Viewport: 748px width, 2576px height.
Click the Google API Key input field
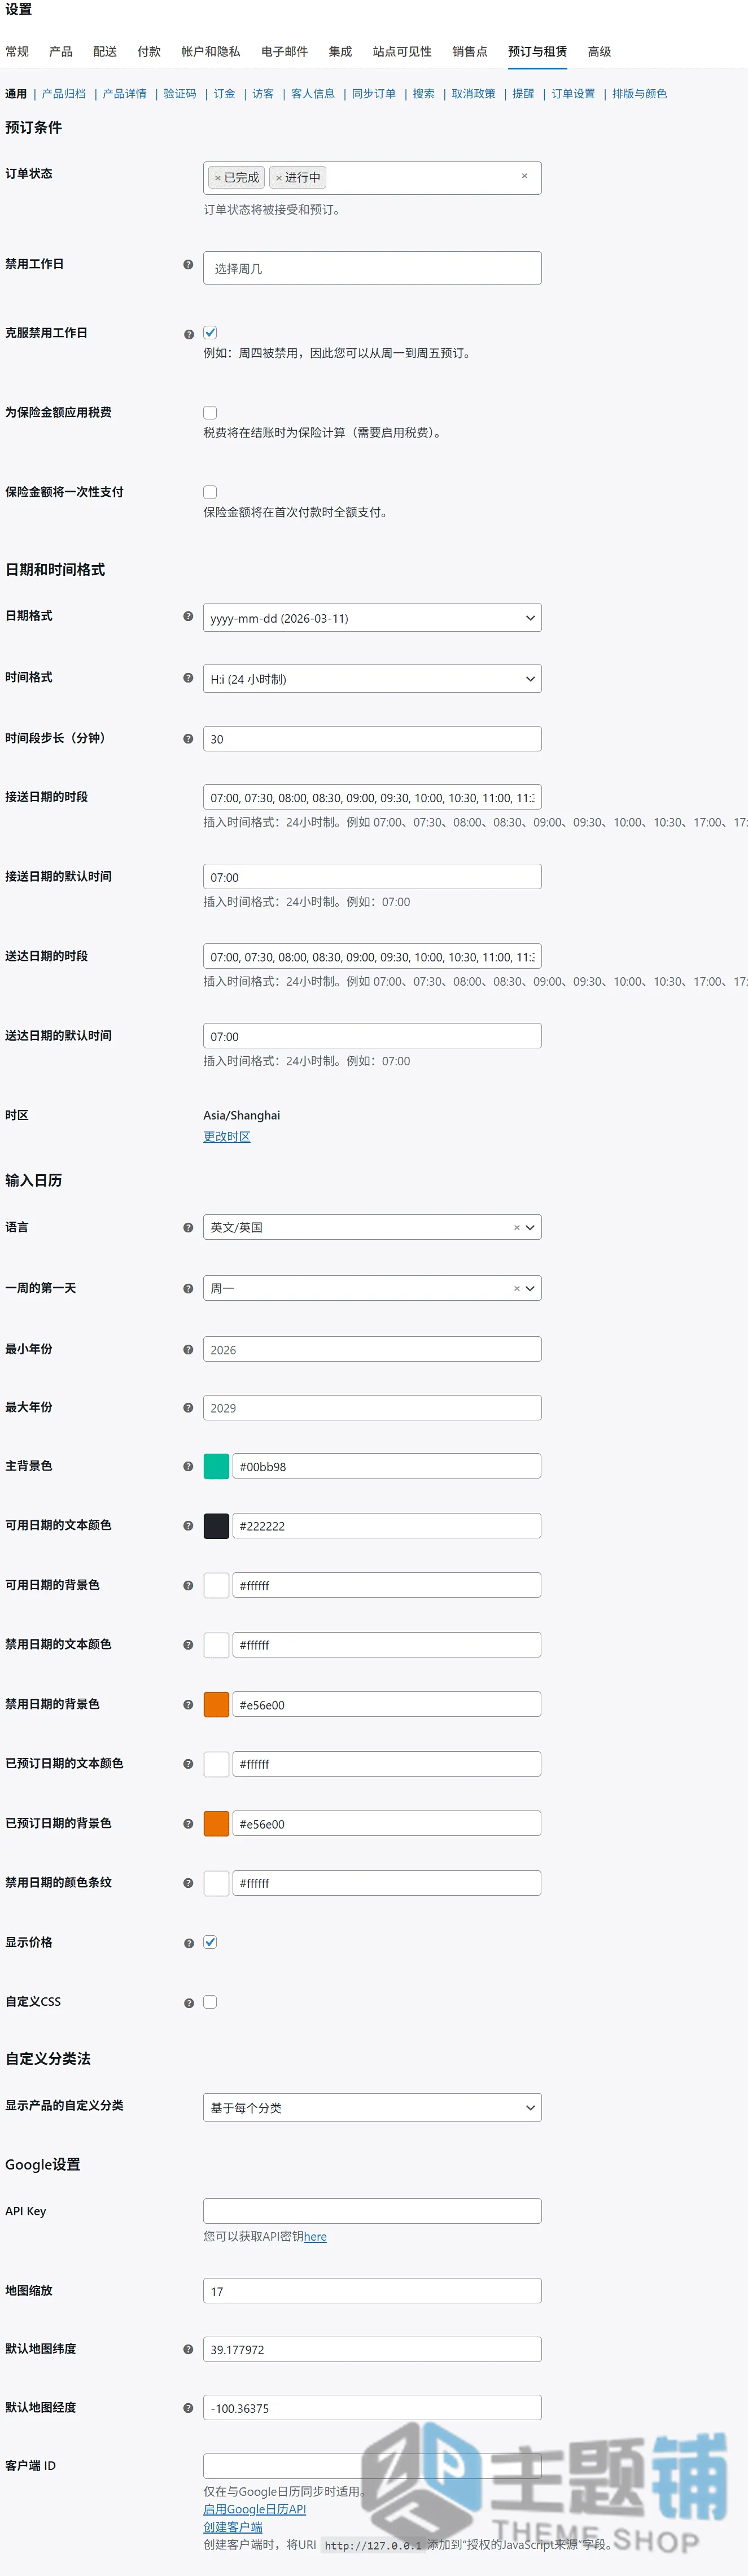pos(372,2211)
